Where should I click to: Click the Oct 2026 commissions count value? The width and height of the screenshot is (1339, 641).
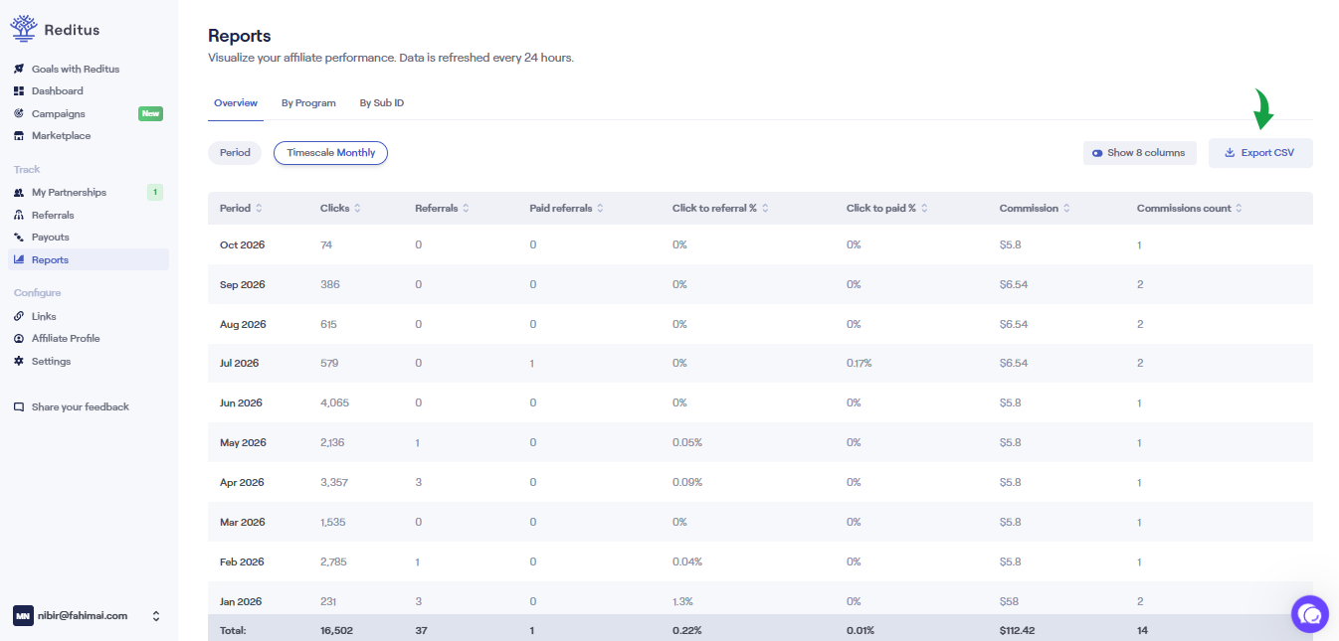coord(1140,244)
